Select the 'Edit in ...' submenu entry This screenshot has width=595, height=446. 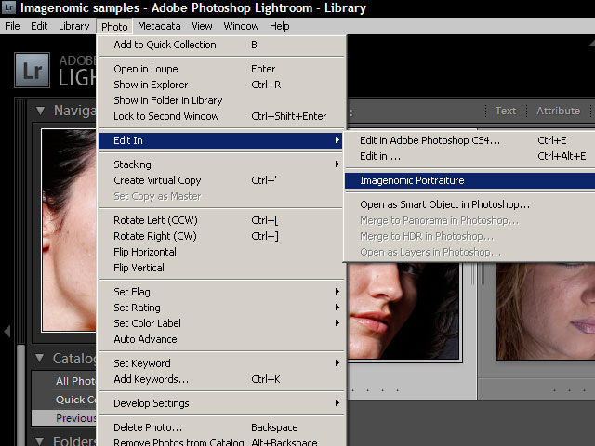point(469,156)
